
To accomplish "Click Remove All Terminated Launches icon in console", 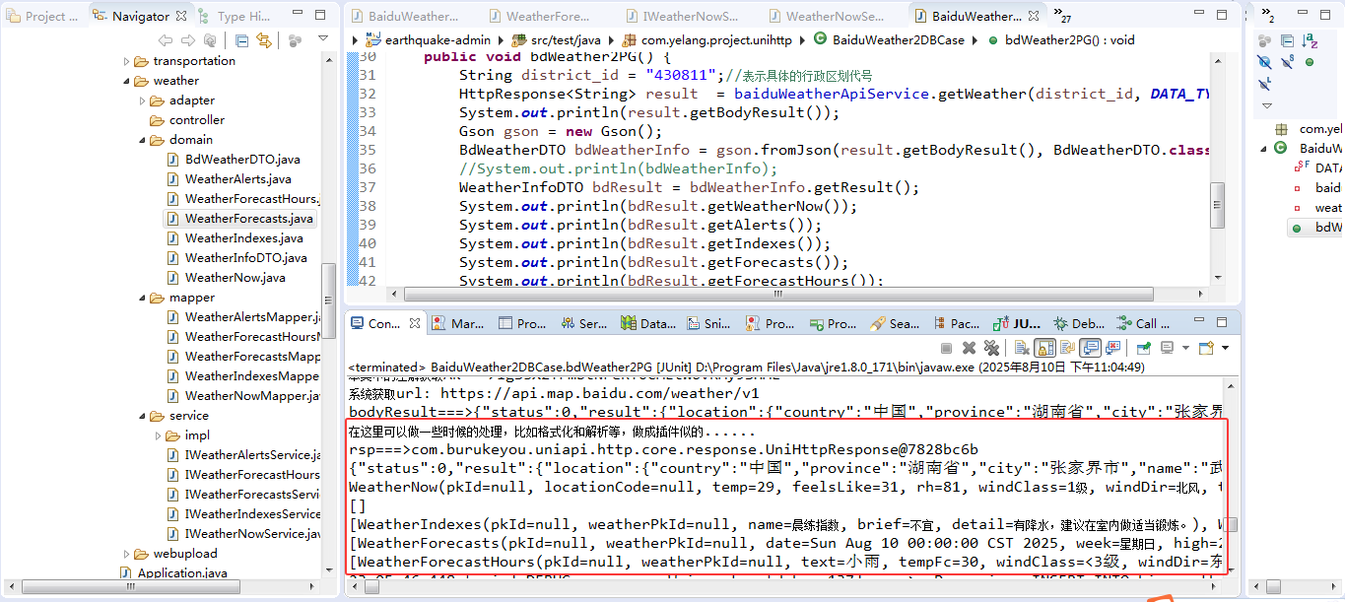I will tap(992, 348).
